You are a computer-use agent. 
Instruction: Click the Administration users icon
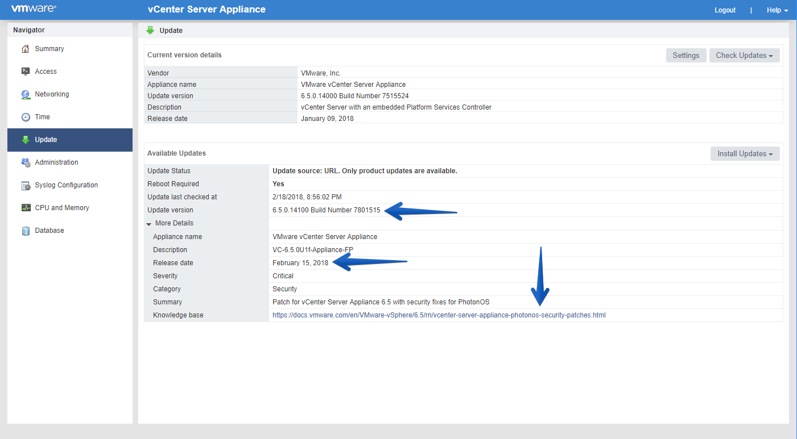tap(25, 162)
